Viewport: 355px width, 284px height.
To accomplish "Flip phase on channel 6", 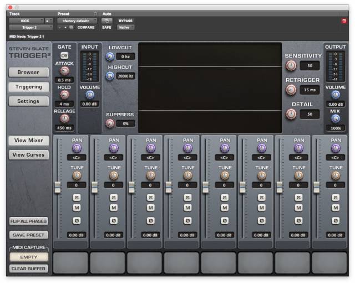I will pos(261,220).
